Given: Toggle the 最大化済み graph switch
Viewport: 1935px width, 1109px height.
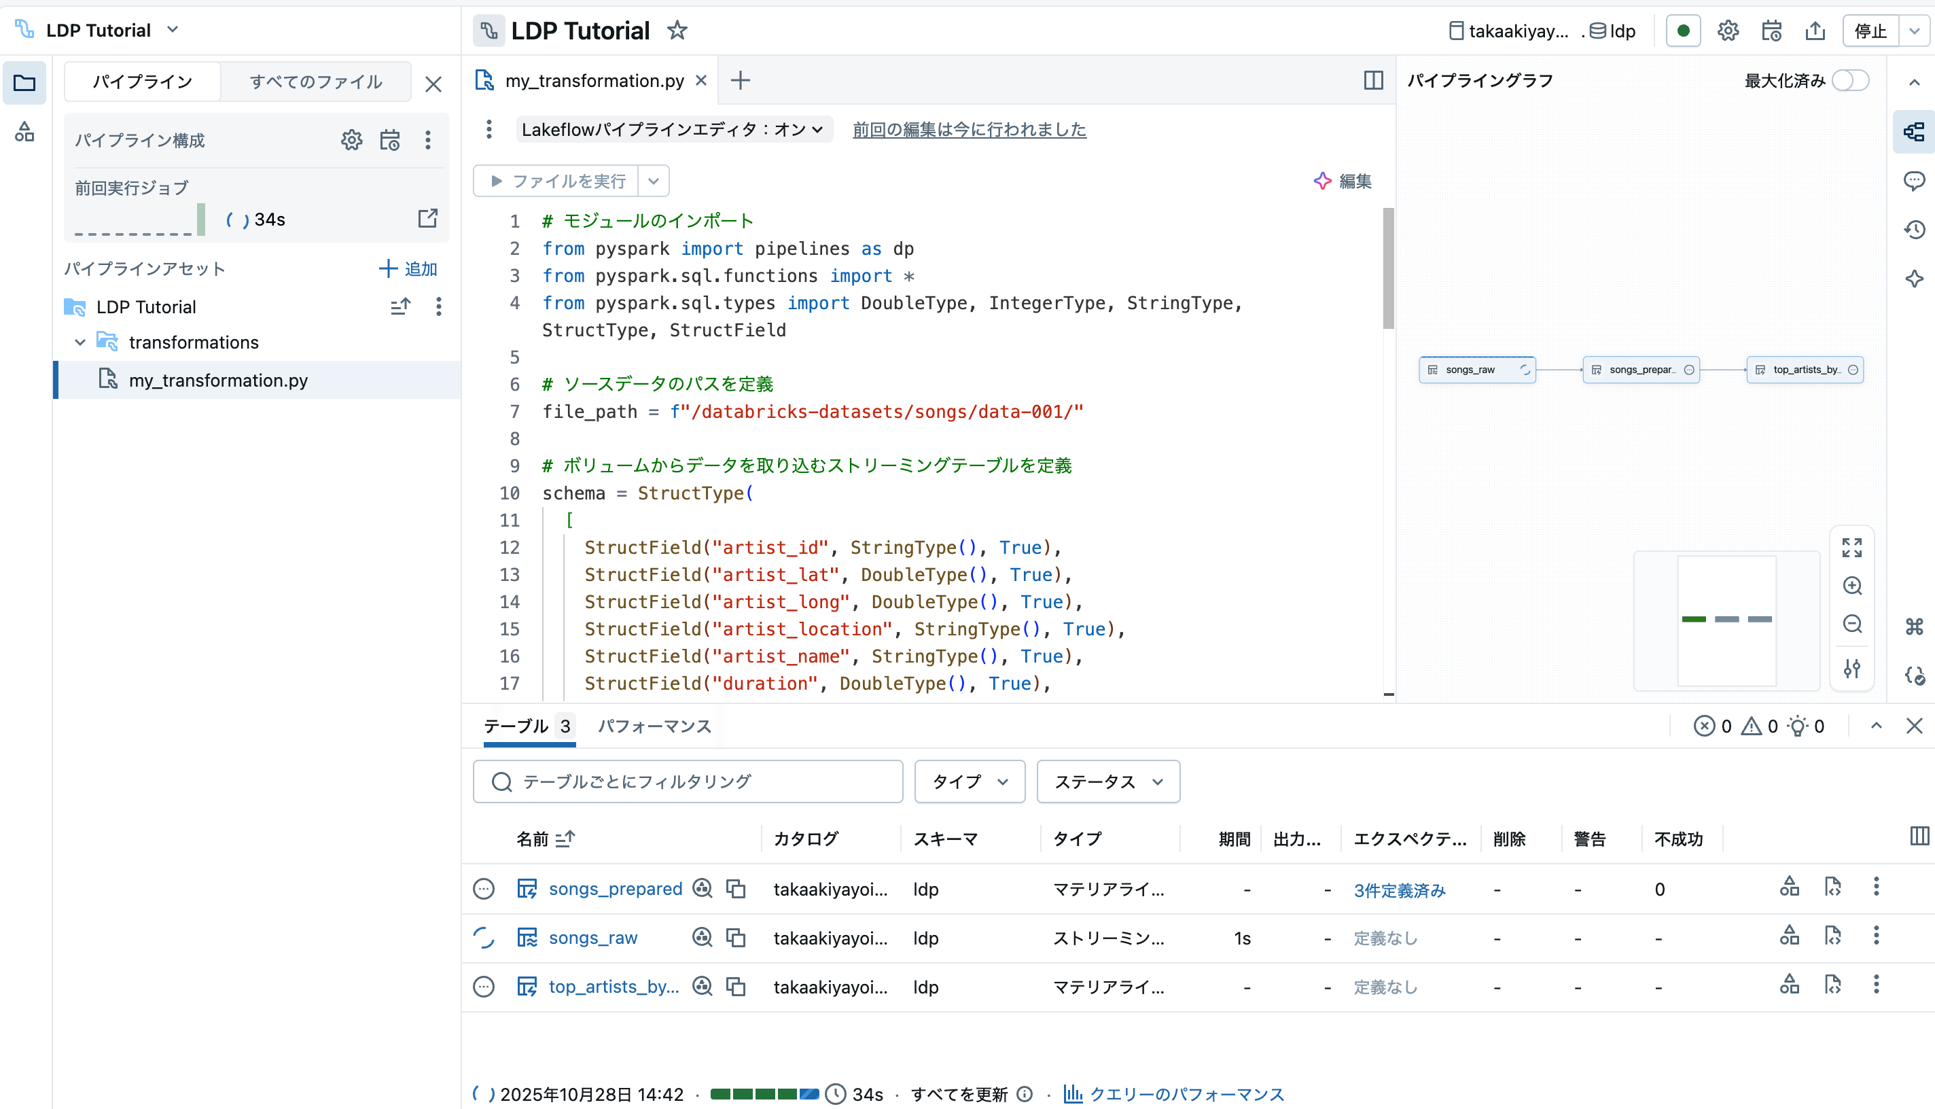Looking at the screenshot, I should point(1851,81).
